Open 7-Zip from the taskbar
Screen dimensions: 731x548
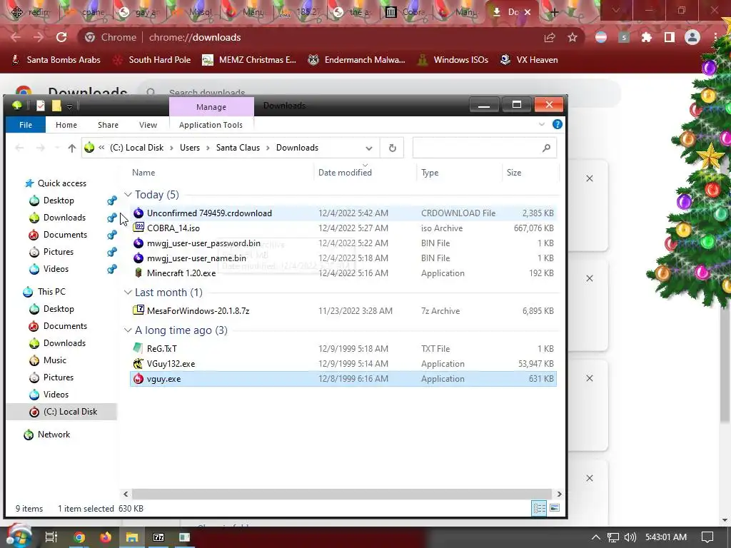[158, 537]
